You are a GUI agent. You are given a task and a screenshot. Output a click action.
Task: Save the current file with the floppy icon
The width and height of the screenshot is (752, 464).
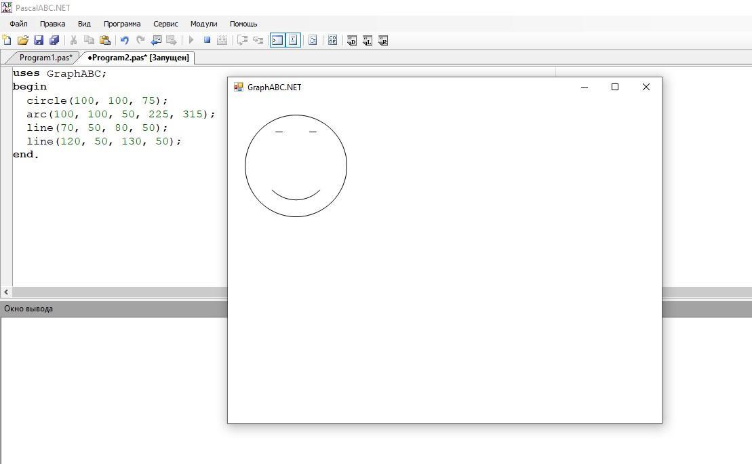coord(39,40)
